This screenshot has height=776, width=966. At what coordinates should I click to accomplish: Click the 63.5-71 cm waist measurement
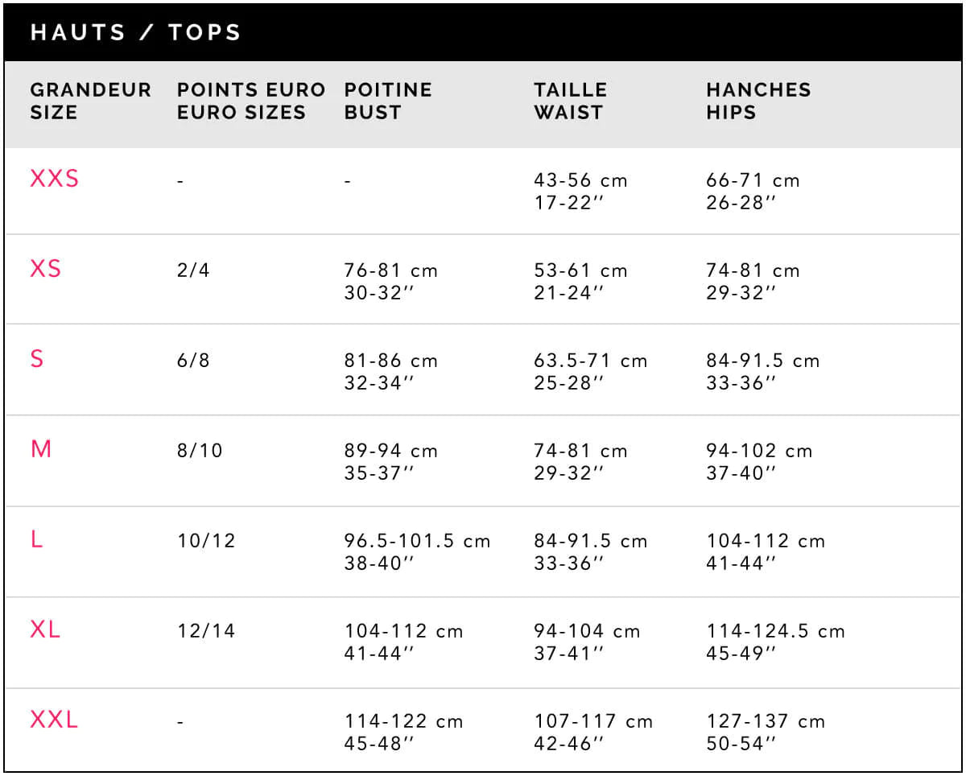click(x=590, y=361)
